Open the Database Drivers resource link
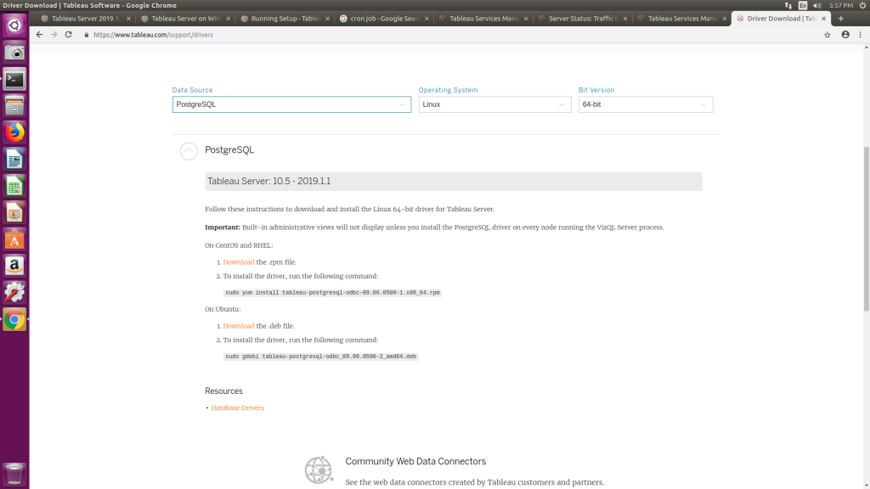 coord(237,408)
